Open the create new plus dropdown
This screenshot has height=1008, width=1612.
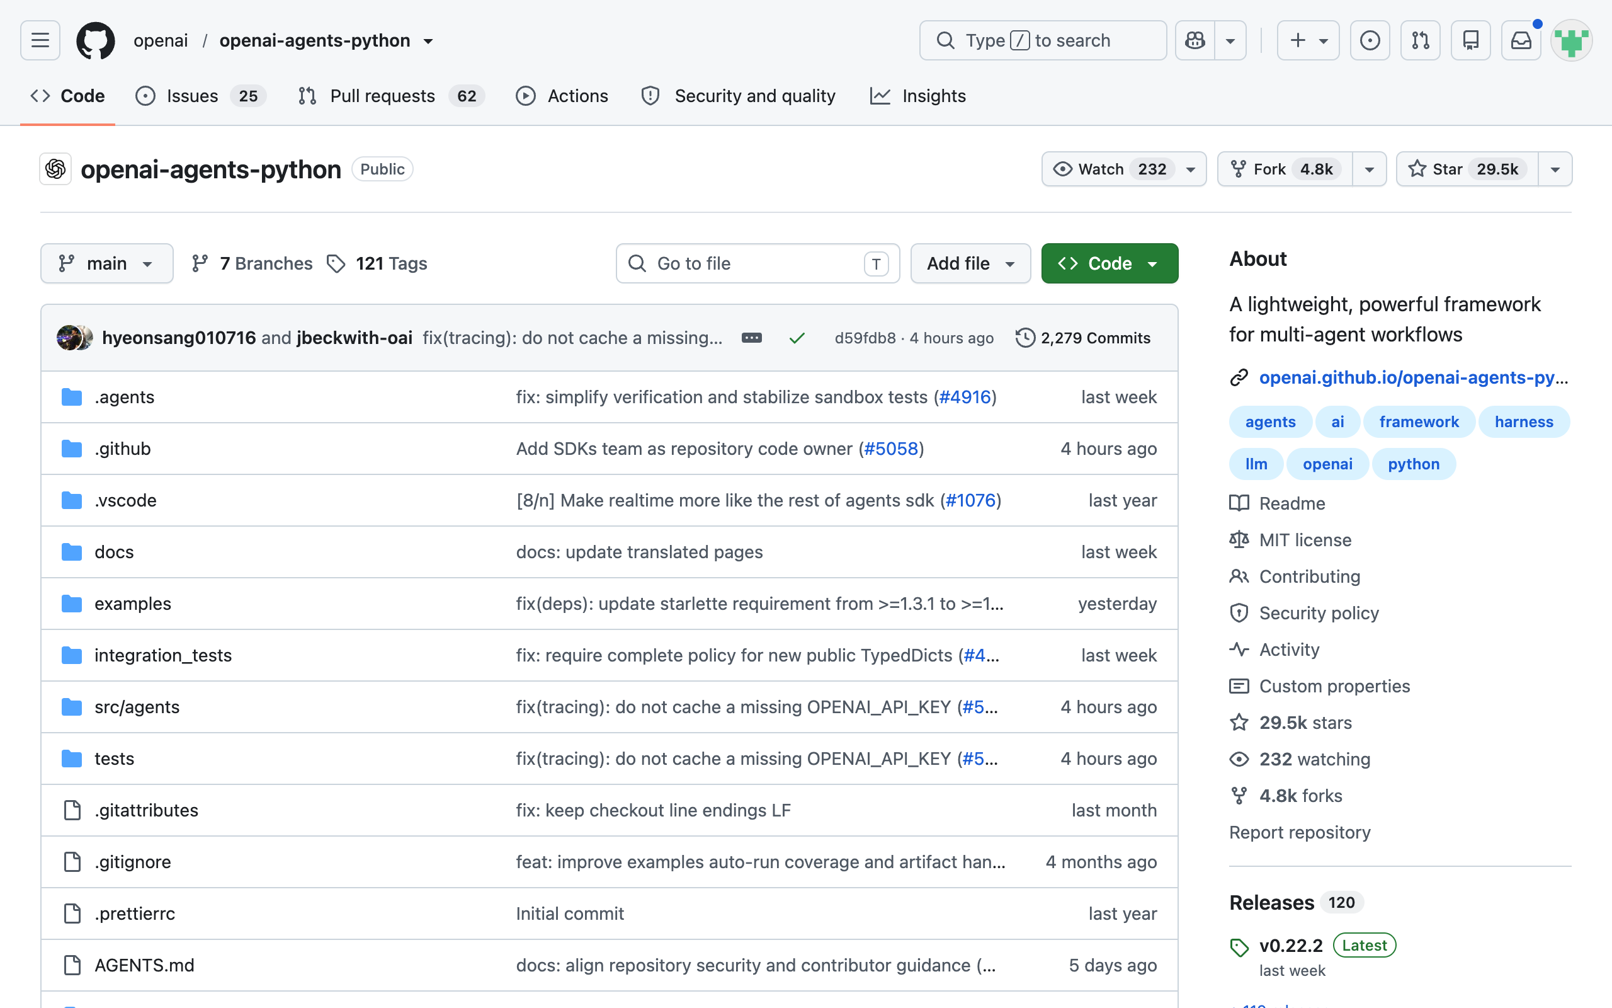tap(1308, 41)
